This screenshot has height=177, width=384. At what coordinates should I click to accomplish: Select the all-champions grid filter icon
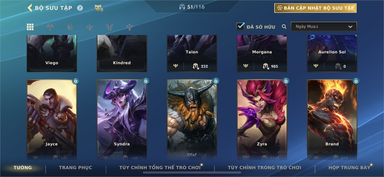click(x=30, y=27)
